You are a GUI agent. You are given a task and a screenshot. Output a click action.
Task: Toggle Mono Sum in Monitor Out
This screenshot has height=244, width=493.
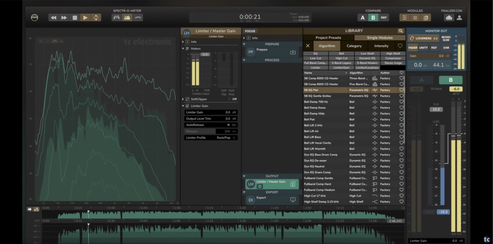[x=446, y=39]
